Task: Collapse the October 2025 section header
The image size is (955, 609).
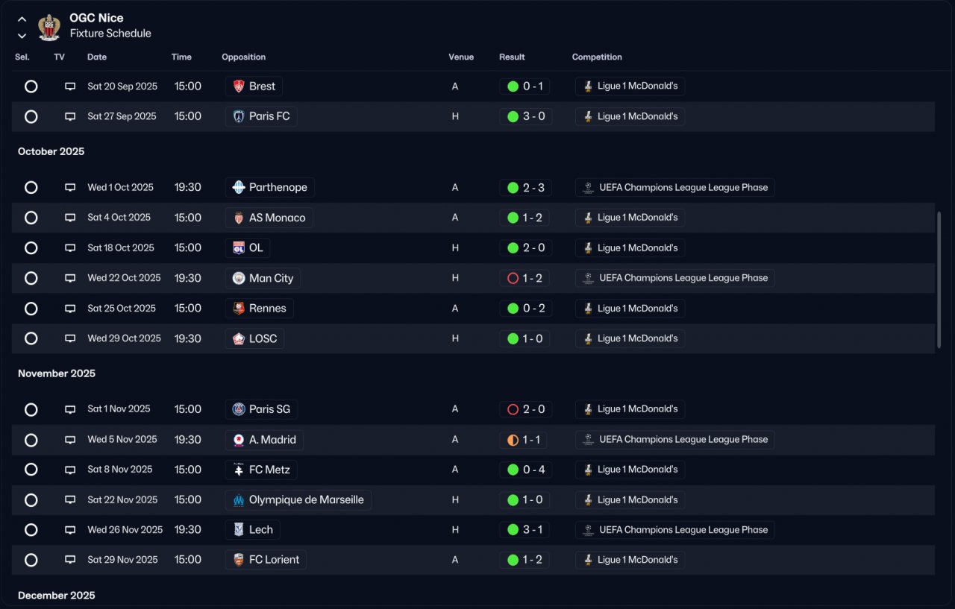Action: click(x=51, y=151)
